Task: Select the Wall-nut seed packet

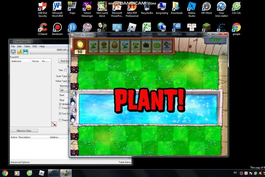Action: [x=114, y=46]
